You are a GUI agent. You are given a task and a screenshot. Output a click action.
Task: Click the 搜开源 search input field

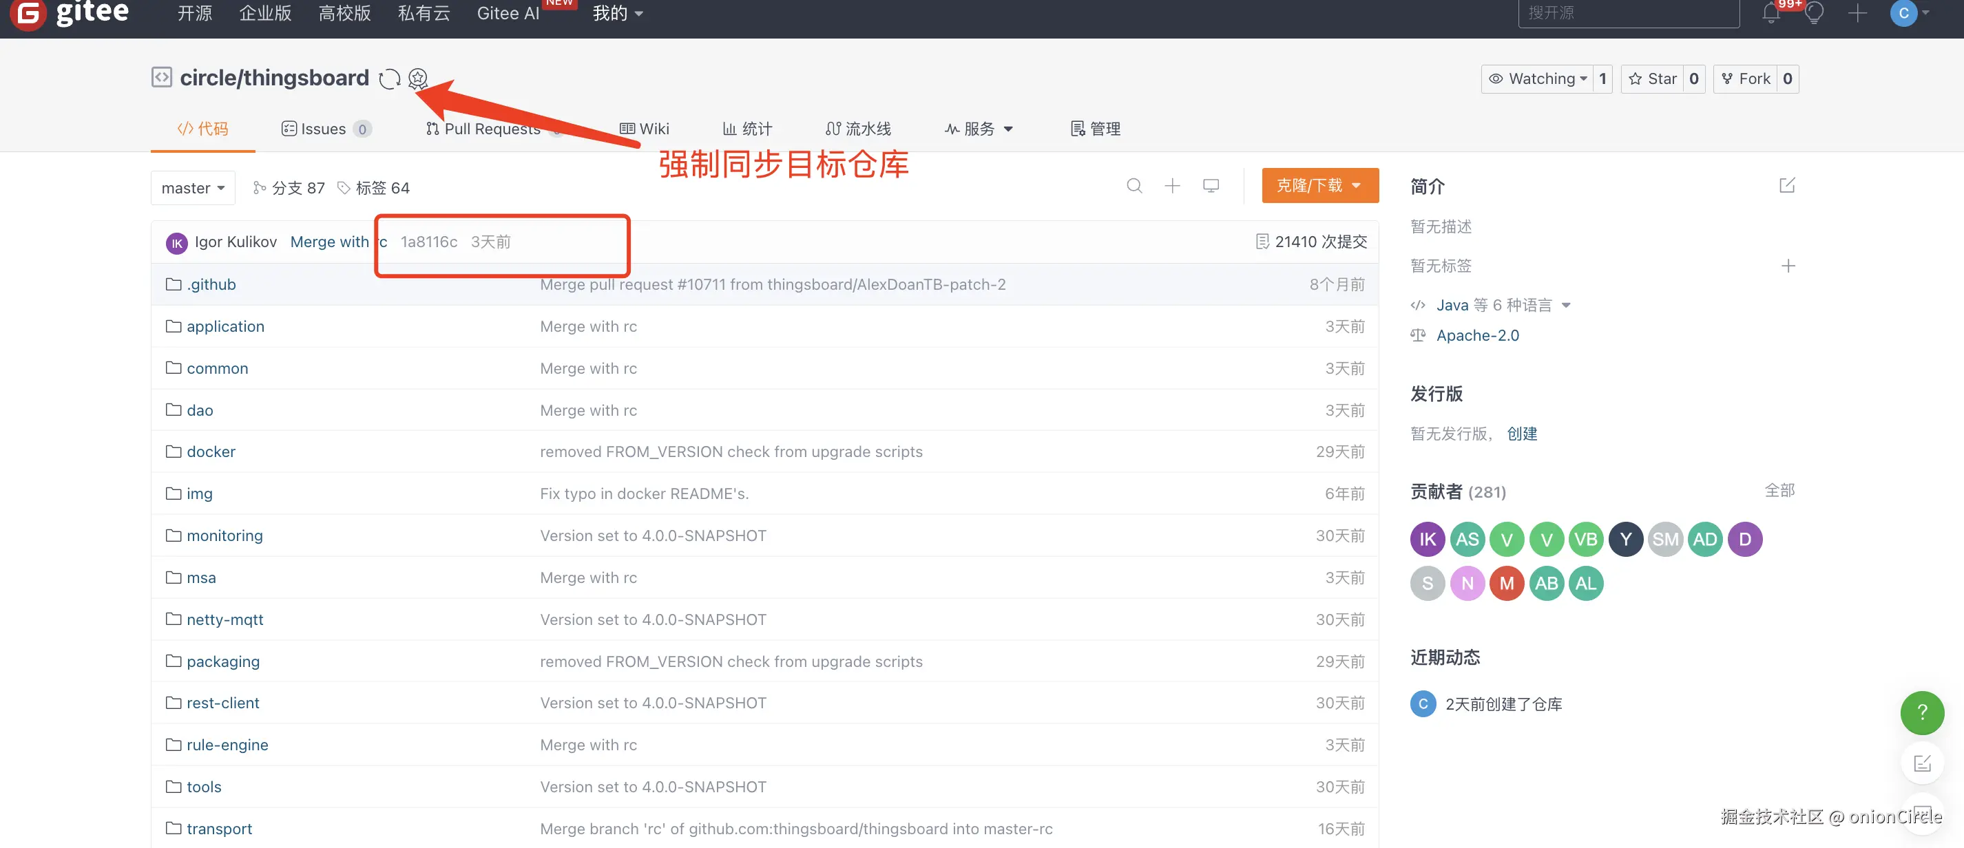coord(1628,13)
